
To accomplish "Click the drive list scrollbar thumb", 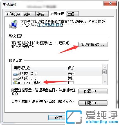I will click(105, 72).
